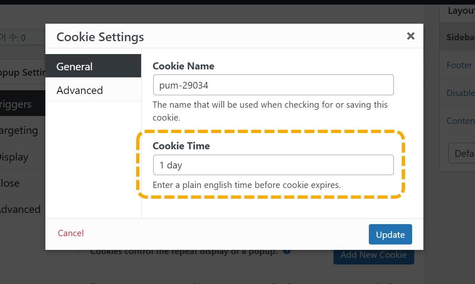Screen dimensions: 475x284
Task: Open the Default dropdown in right panel
Action: 462,153
